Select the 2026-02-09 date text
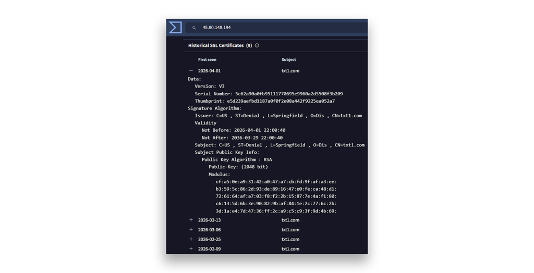The width and height of the screenshot is (534, 273). tap(210, 249)
